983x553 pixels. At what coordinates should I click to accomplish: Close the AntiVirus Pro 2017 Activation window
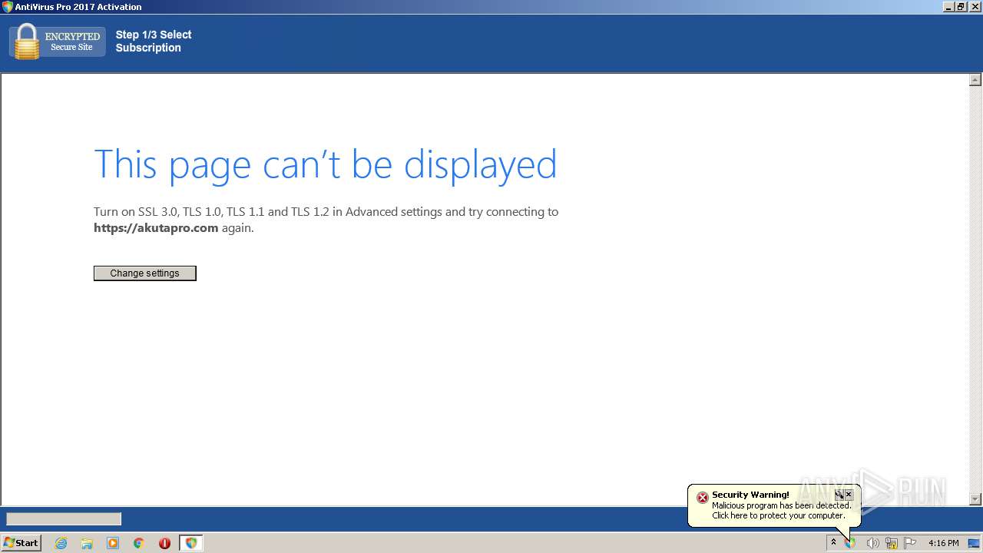coord(974,7)
